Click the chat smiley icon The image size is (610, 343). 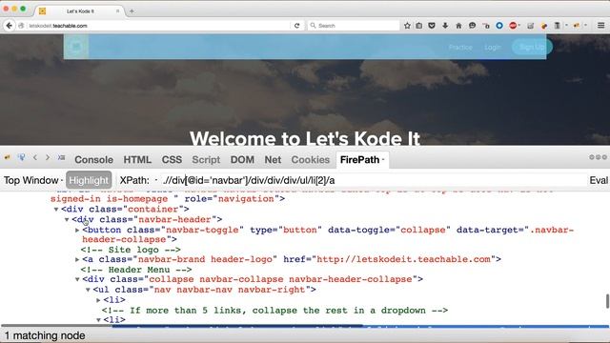click(x=473, y=26)
